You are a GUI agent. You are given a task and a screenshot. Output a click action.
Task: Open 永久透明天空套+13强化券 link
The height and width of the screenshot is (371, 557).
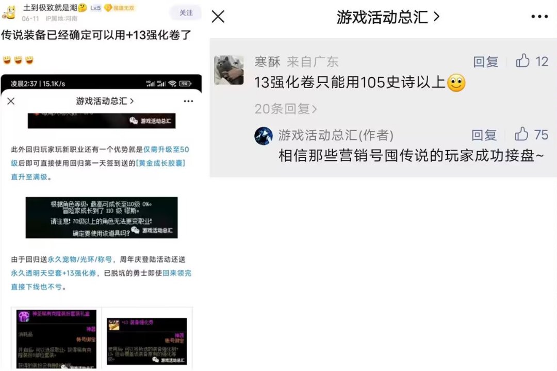54,273
